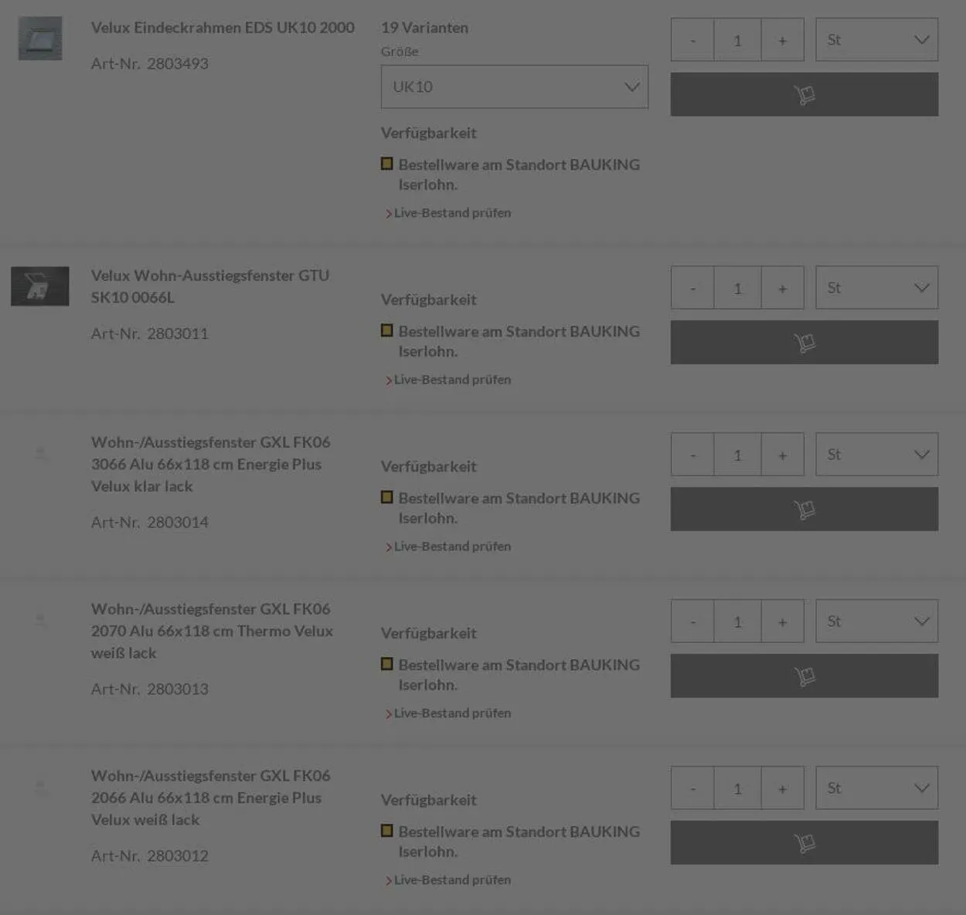
Task: Decrease quantity for Velux GTU SK10 0066L
Action: click(x=692, y=288)
